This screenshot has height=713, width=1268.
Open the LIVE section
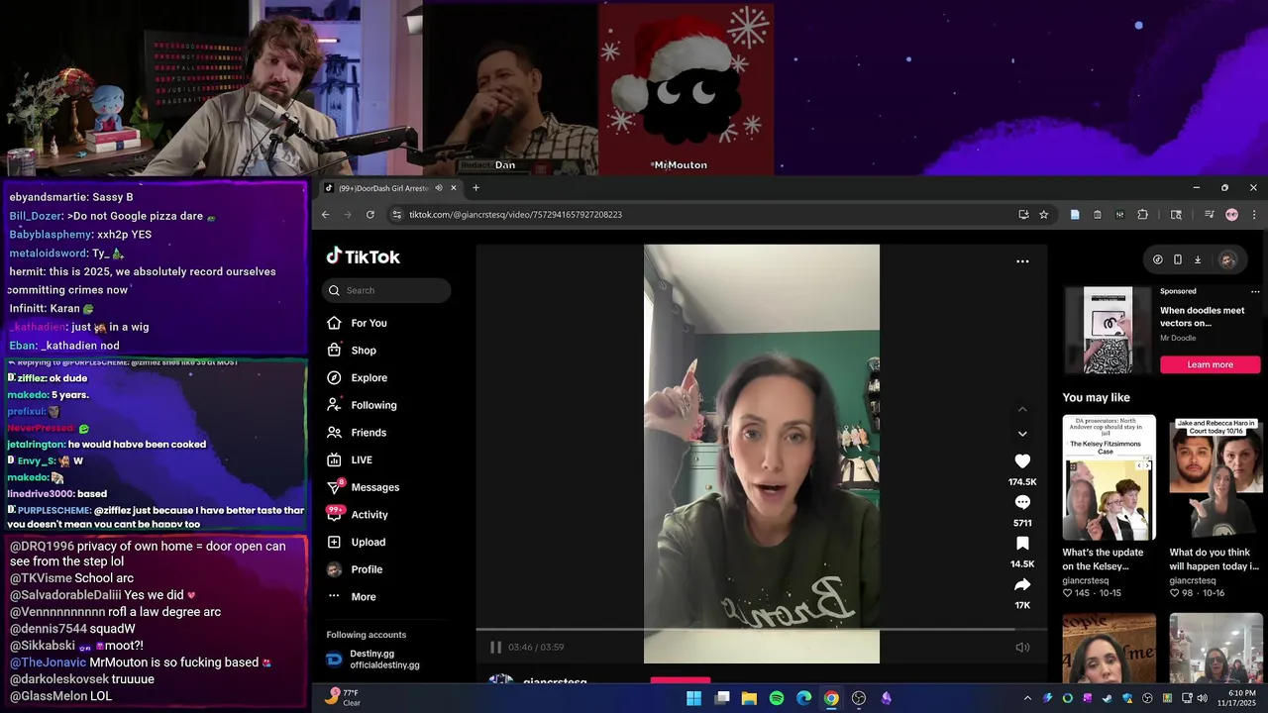351,459
